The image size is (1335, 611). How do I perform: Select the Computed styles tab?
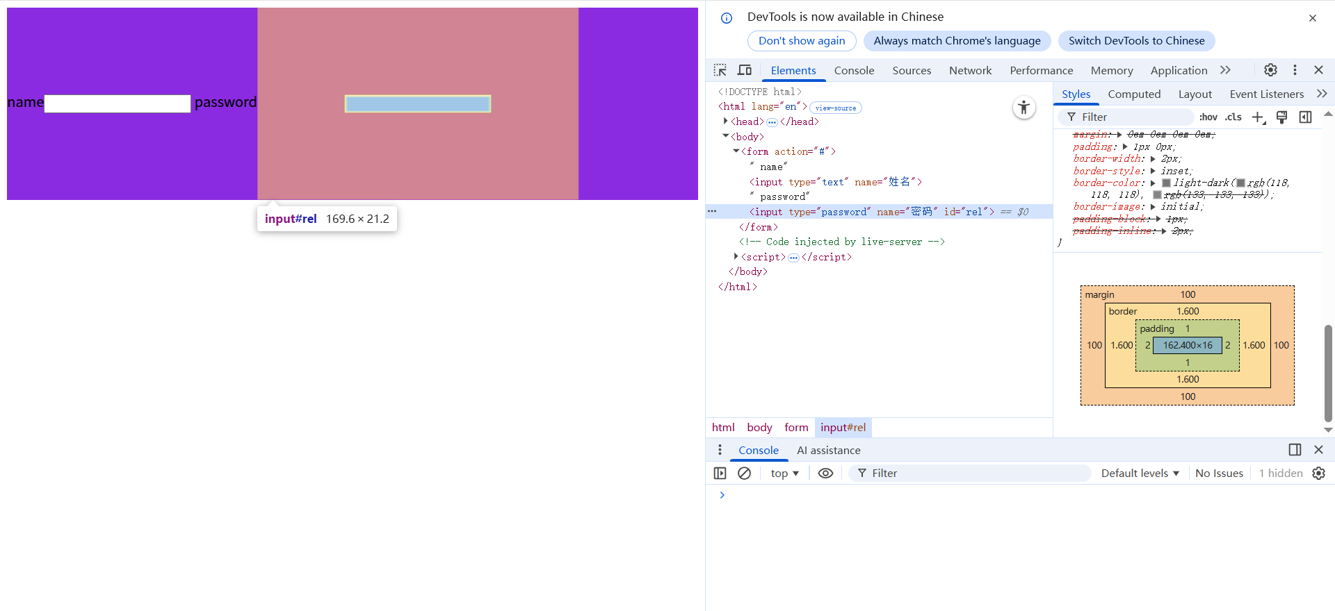(1134, 94)
